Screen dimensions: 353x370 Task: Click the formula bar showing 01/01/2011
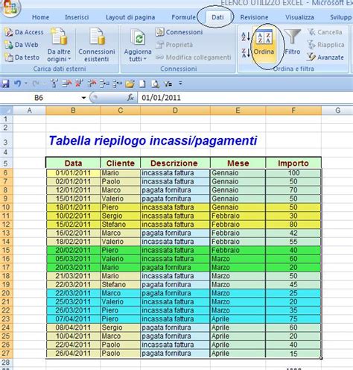tap(245, 98)
